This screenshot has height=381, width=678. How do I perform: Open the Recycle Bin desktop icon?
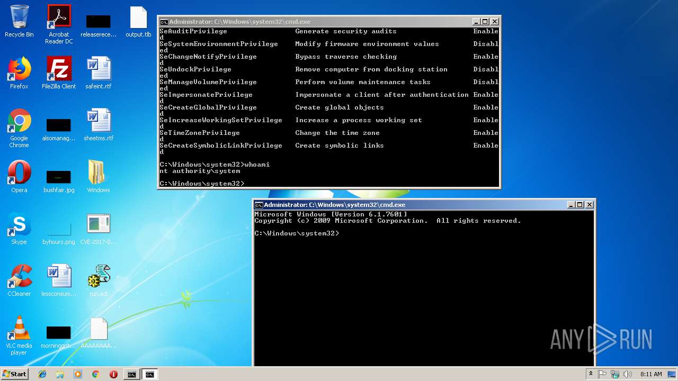(x=19, y=22)
